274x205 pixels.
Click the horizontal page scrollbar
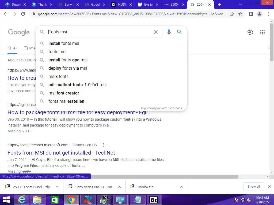point(165,177)
